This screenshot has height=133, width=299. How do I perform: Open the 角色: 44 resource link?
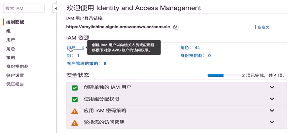pos(190,47)
